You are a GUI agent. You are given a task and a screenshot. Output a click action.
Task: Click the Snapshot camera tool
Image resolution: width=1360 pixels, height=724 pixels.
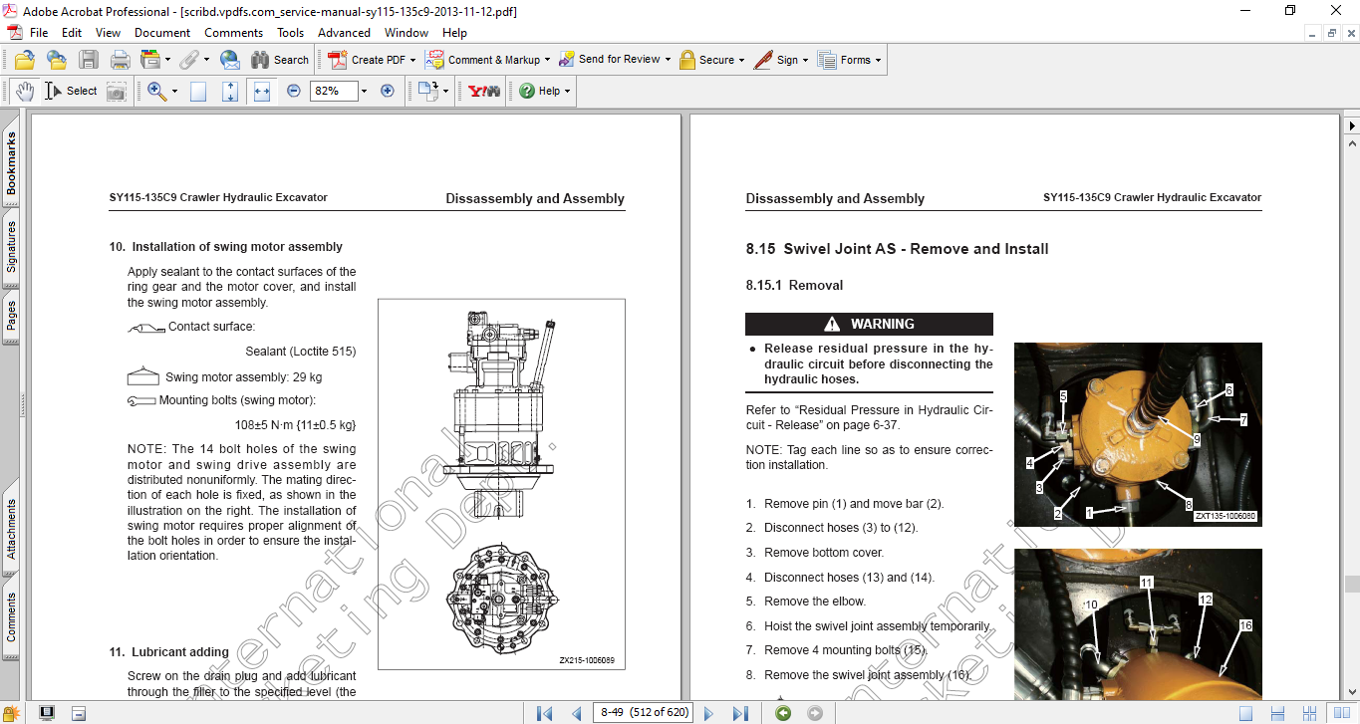tap(117, 91)
